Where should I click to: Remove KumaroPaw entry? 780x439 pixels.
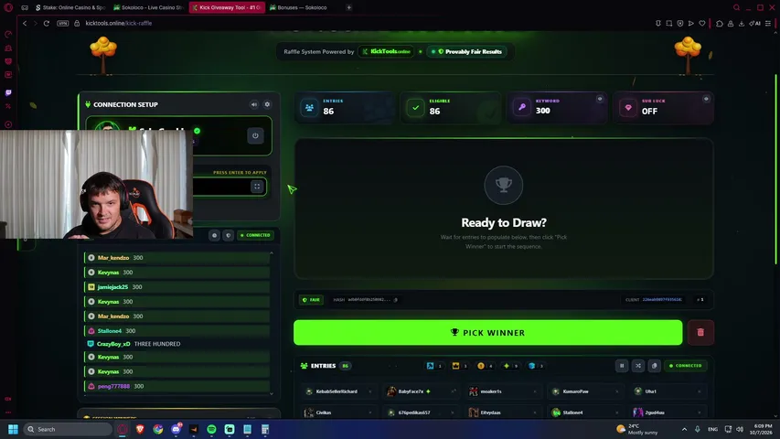tap(617, 391)
